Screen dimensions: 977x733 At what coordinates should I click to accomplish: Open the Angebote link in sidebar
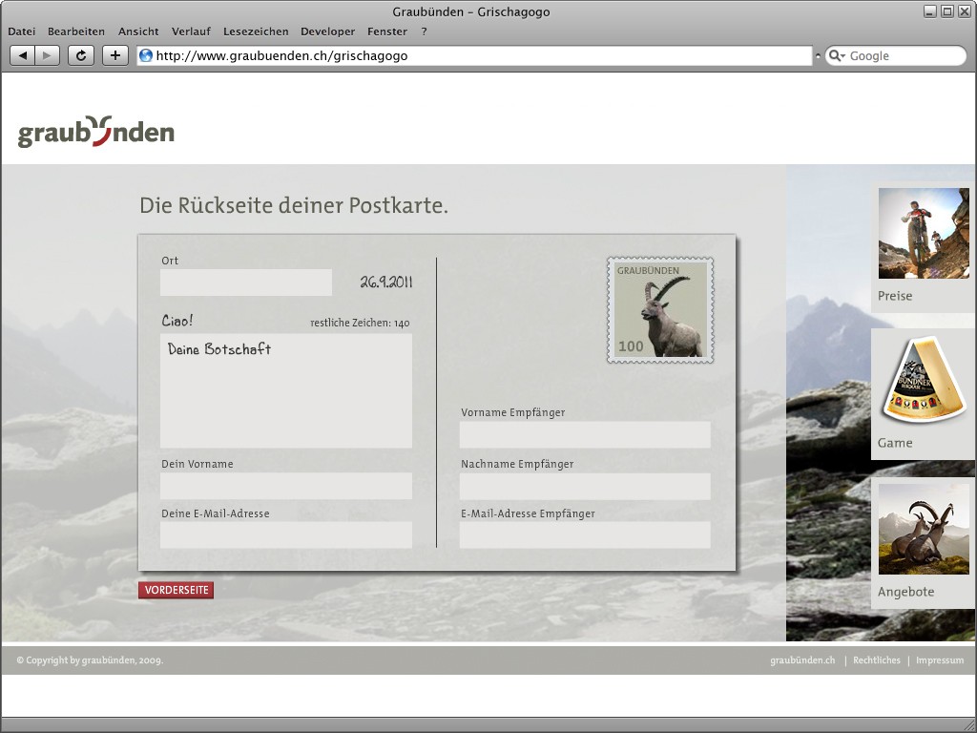coord(906,592)
